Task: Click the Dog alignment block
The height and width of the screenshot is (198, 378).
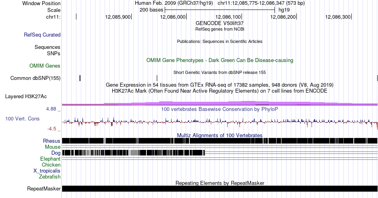Action: (x=133, y=153)
